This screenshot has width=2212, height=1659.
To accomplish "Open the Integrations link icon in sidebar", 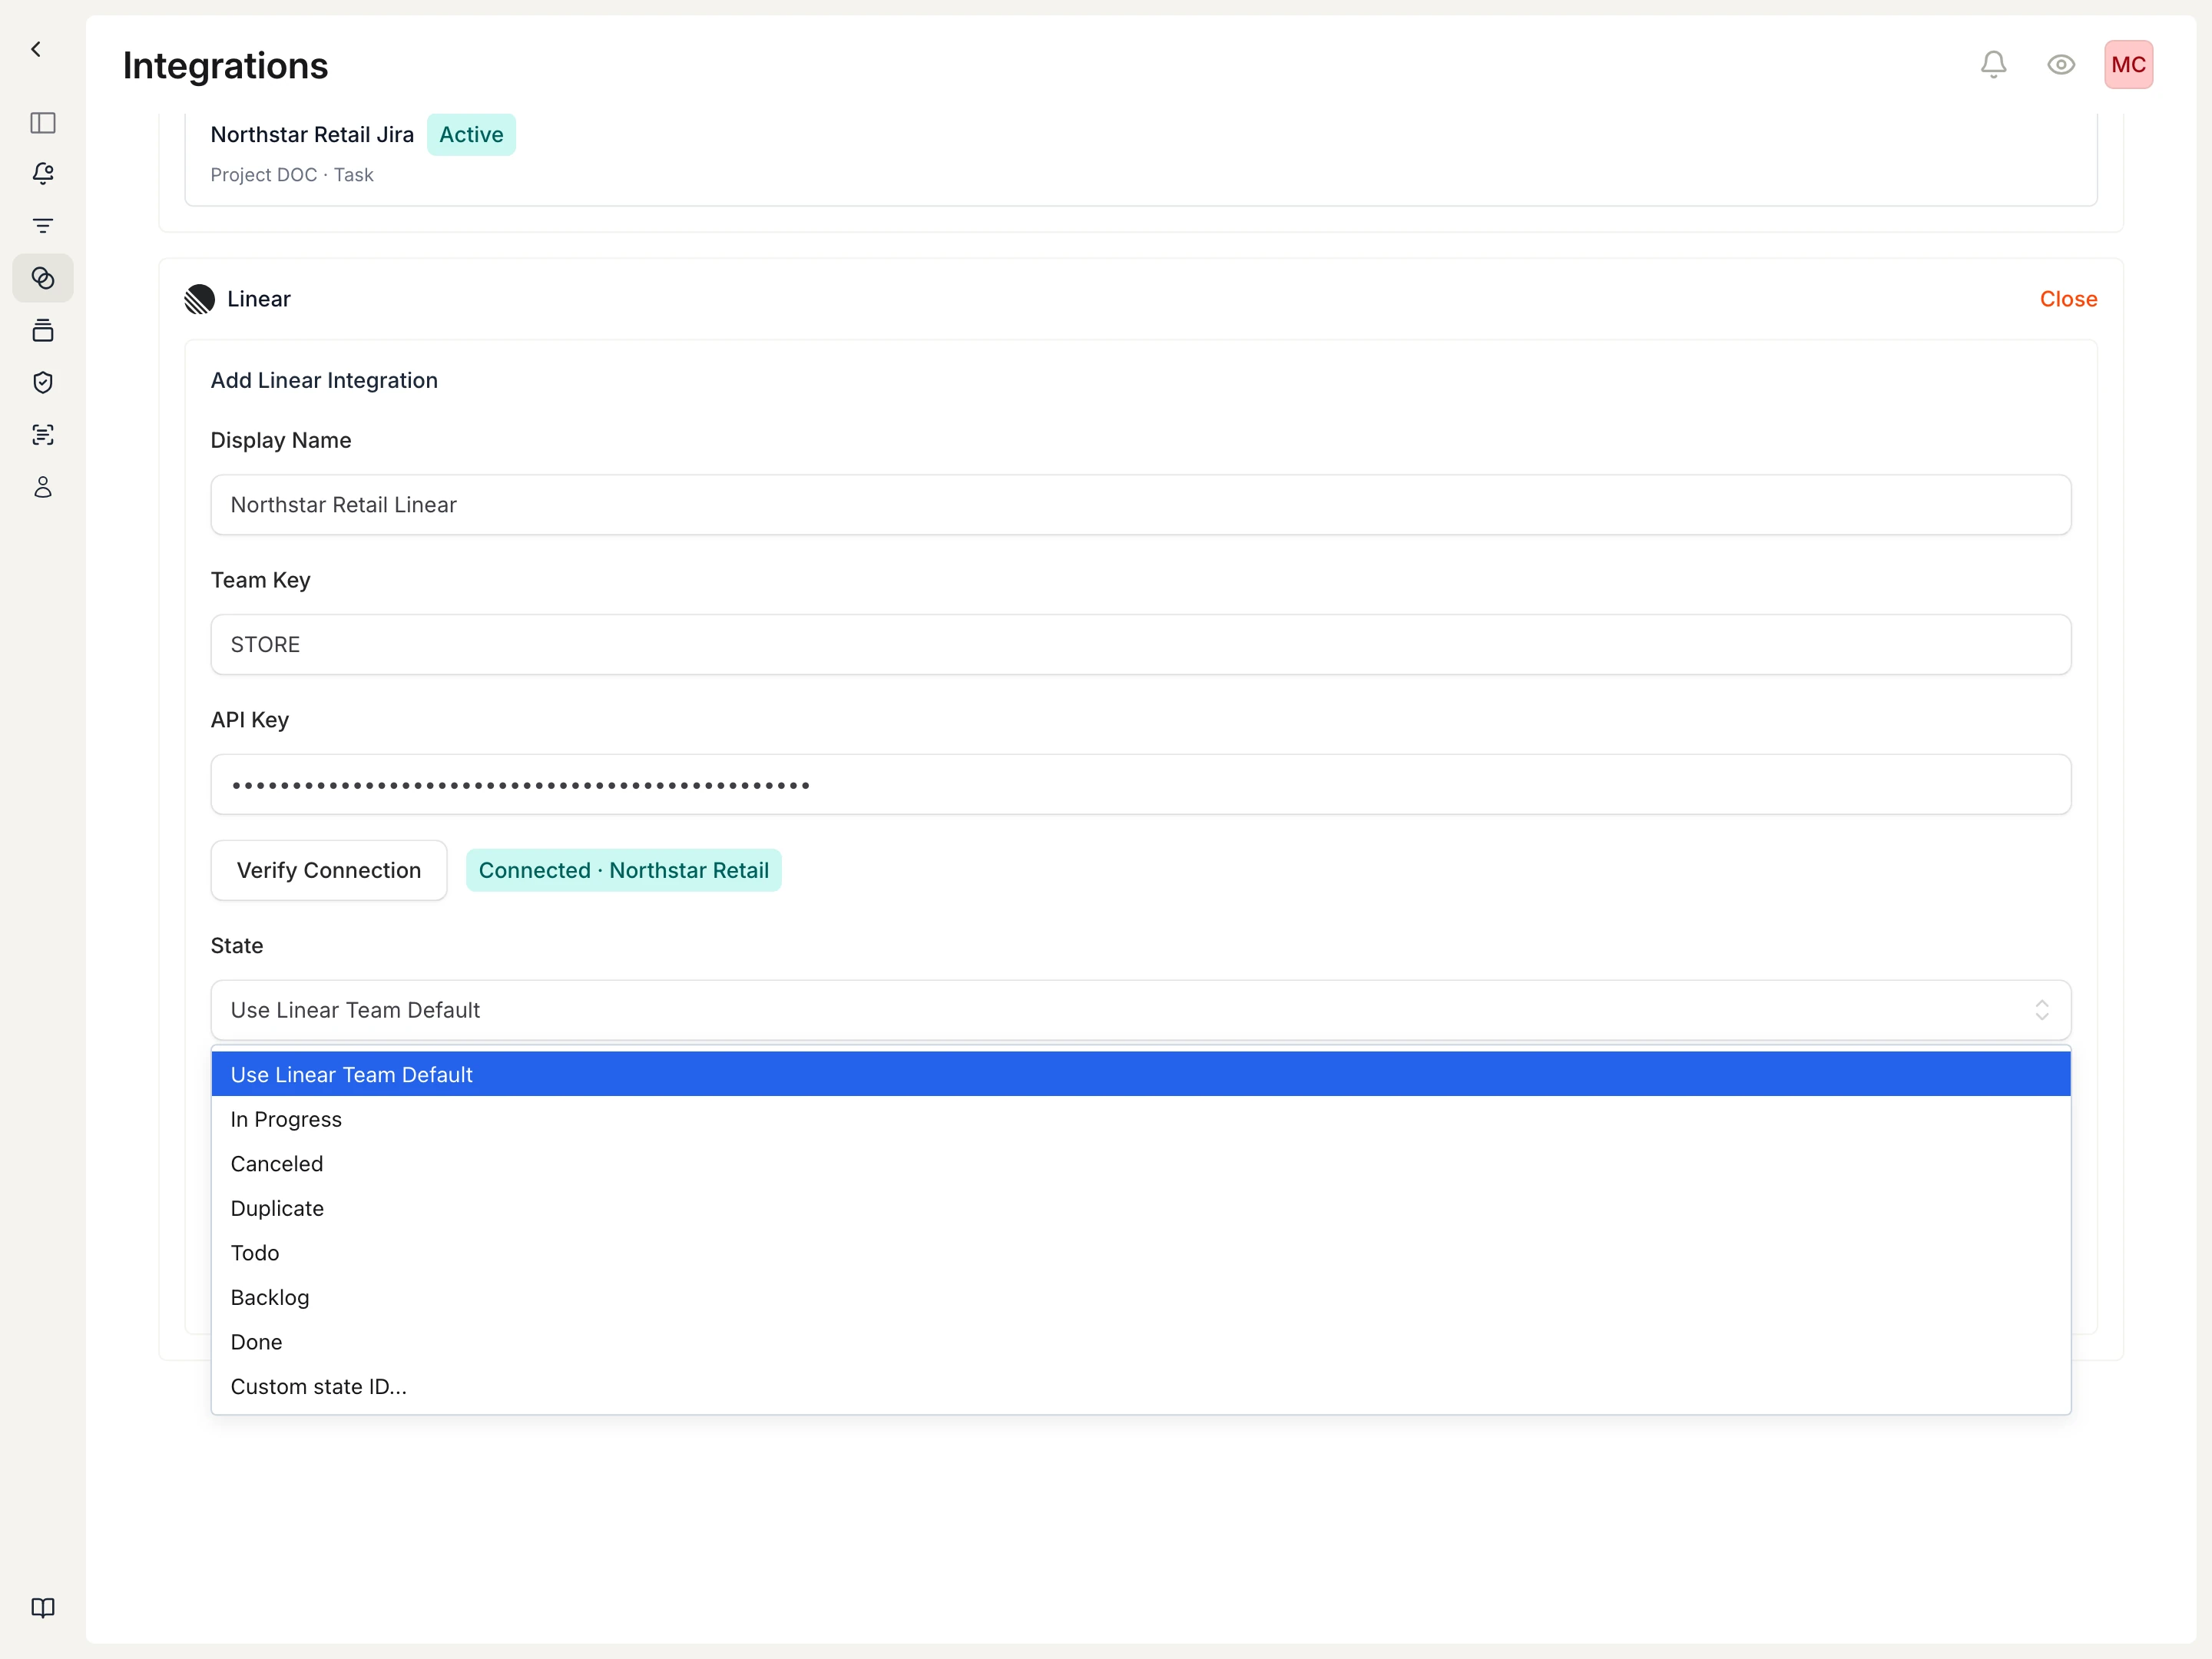I will tap(43, 278).
